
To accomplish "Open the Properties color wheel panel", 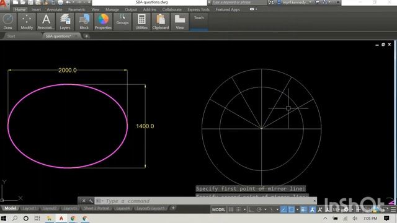I will [103, 22].
